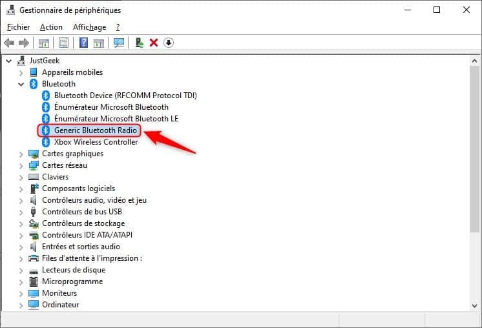Click the Cartes réseau icon
Viewport: 482px width, 328px height.
tap(34, 165)
